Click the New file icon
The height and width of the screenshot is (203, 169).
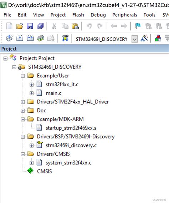click(x=9, y=26)
